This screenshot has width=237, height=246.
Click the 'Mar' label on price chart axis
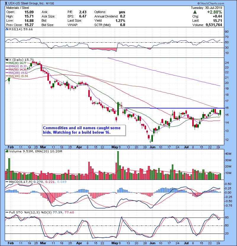43,147
